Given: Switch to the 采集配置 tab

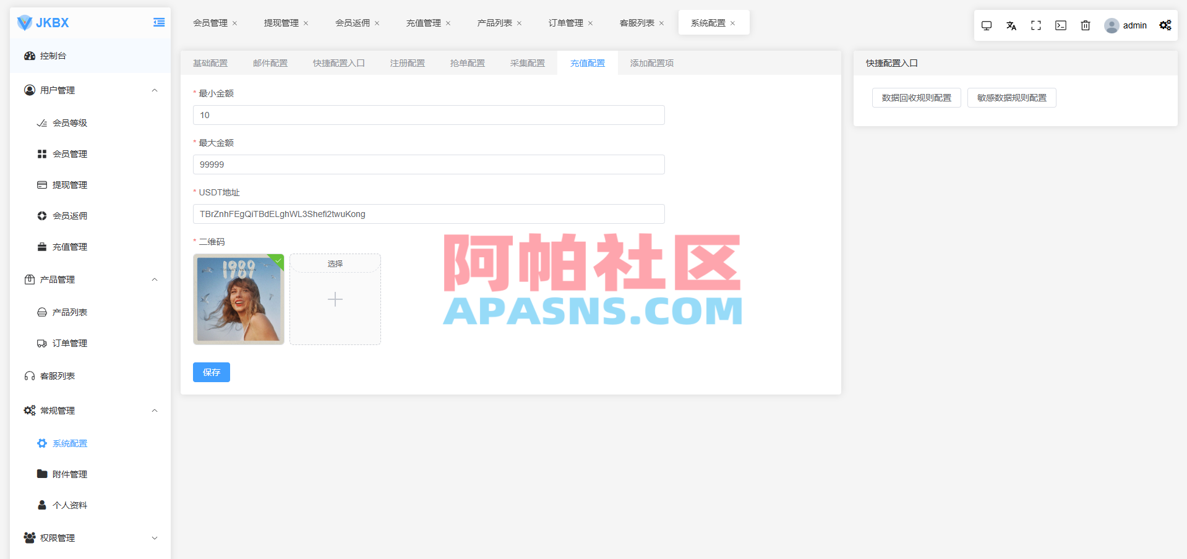Looking at the screenshot, I should [528, 63].
